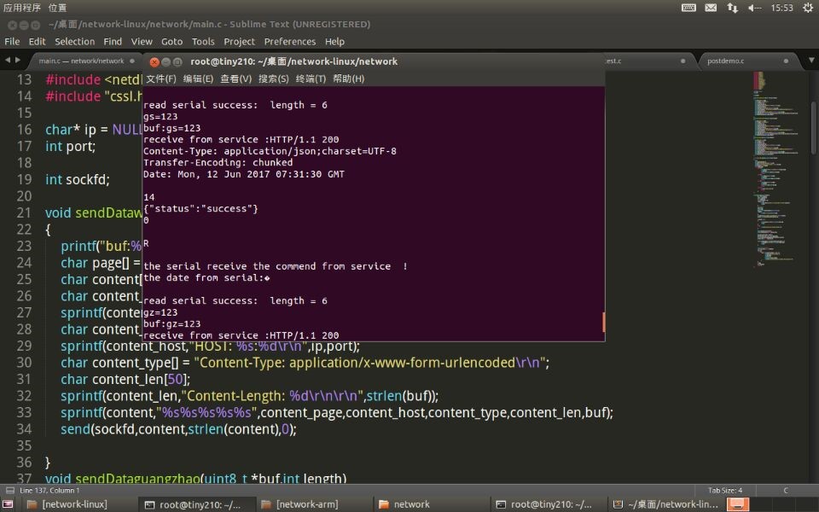819x512 pixels.
Task: Open terminal 编辑(E) menu
Action: coord(198,79)
